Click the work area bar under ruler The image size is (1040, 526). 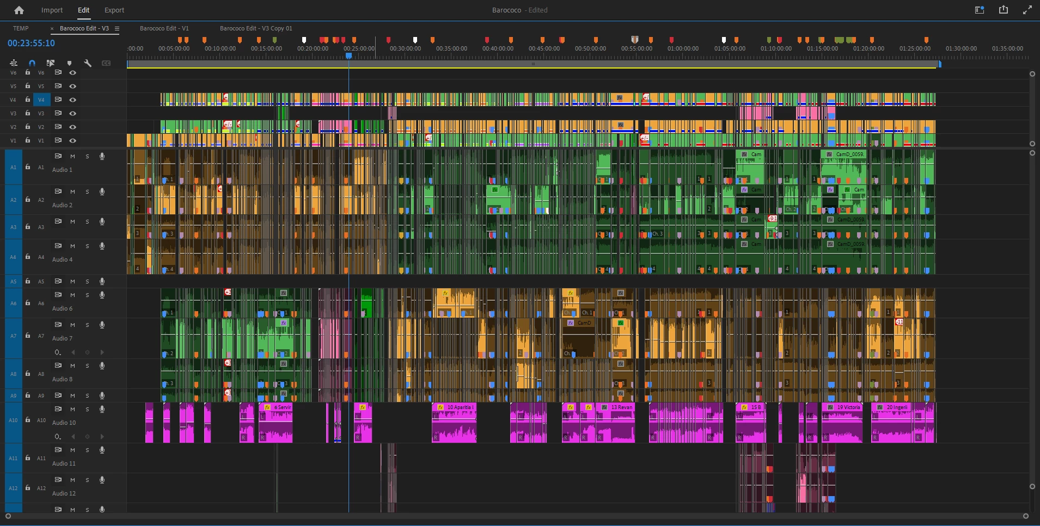533,64
